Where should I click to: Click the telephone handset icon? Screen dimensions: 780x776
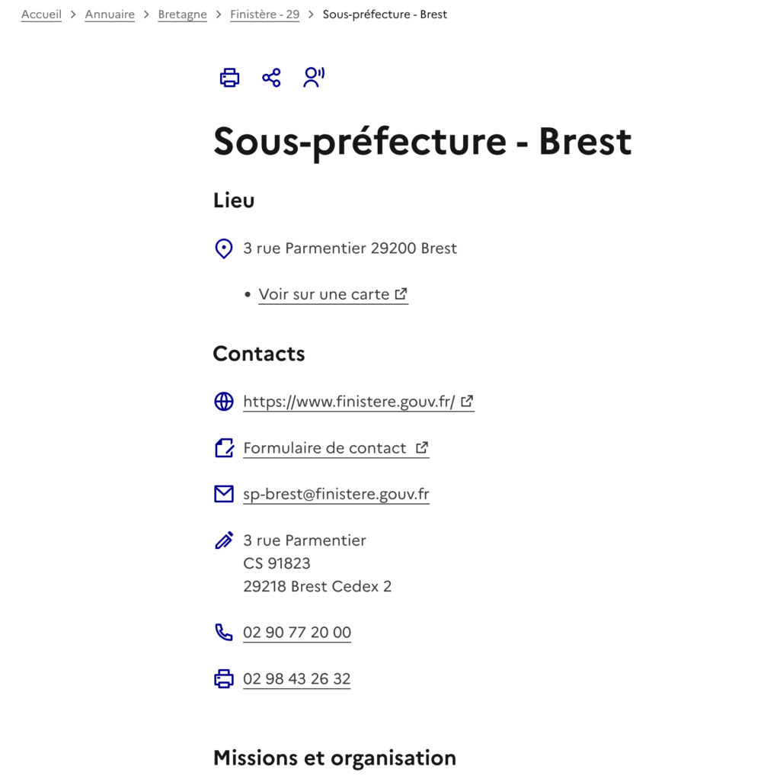[x=223, y=633]
